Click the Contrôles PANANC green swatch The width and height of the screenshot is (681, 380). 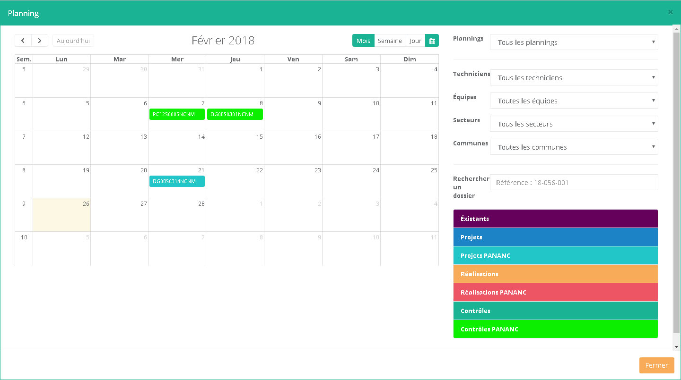click(555, 329)
